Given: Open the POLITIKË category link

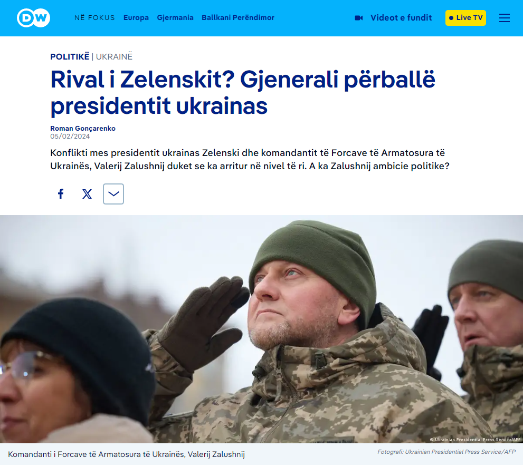Looking at the screenshot, I should (x=70, y=56).
